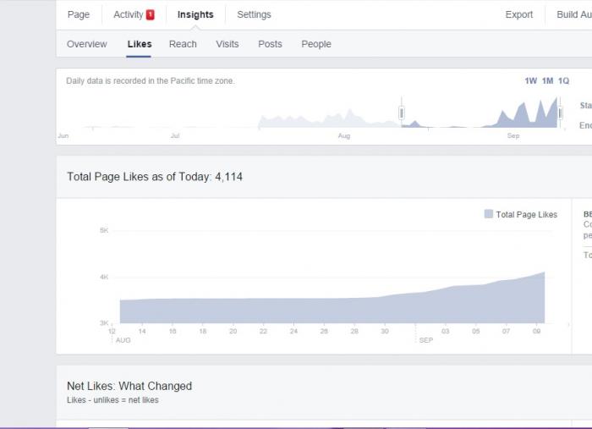
Task: Click the Build Audience menu
Action: (574, 14)
